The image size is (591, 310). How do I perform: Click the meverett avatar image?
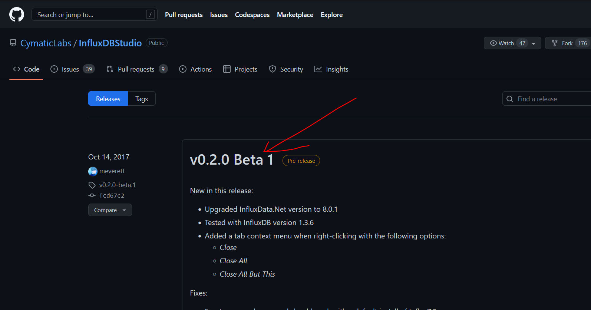93,171
